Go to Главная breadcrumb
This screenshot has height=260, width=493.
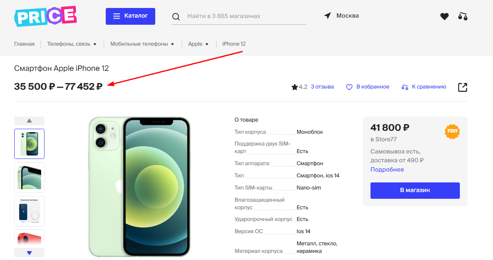[24, 44]
